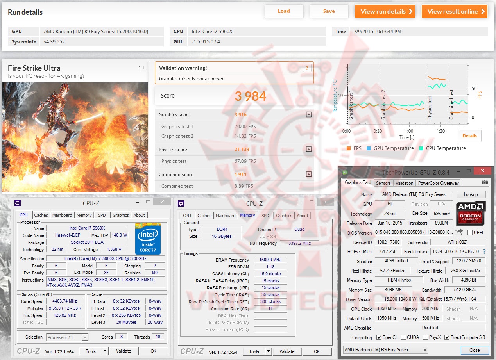The height and width of the screenshot is (360, 496).
Task: Click the overall score 3 984
Action: [x=250, y=96]
